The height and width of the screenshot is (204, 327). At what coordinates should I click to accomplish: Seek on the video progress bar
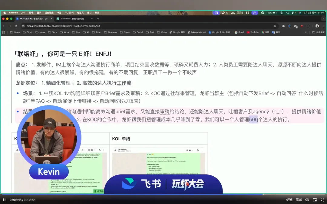163,194
